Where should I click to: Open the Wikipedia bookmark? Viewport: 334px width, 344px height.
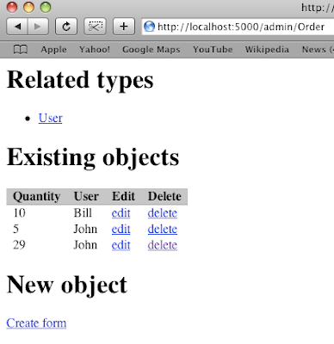267,50
